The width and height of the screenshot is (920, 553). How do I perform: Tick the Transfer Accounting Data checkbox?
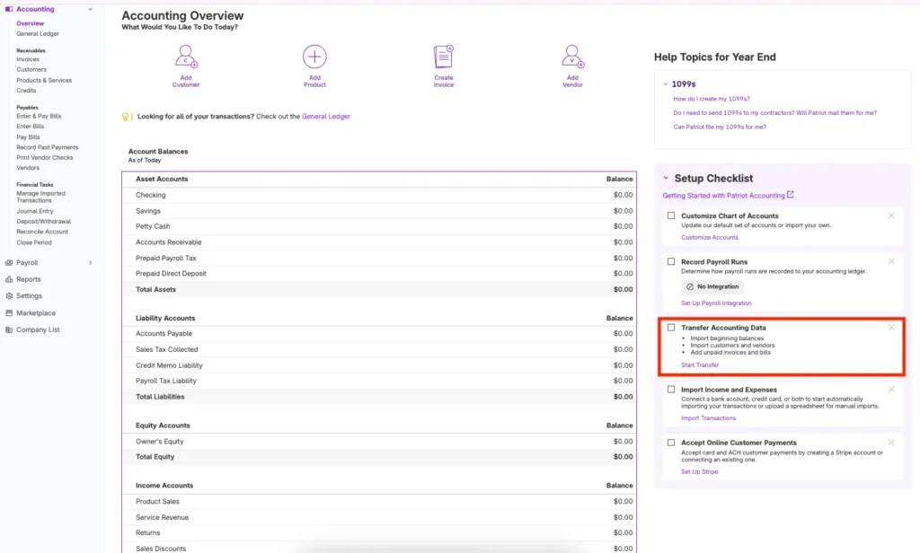click(671, 328)
